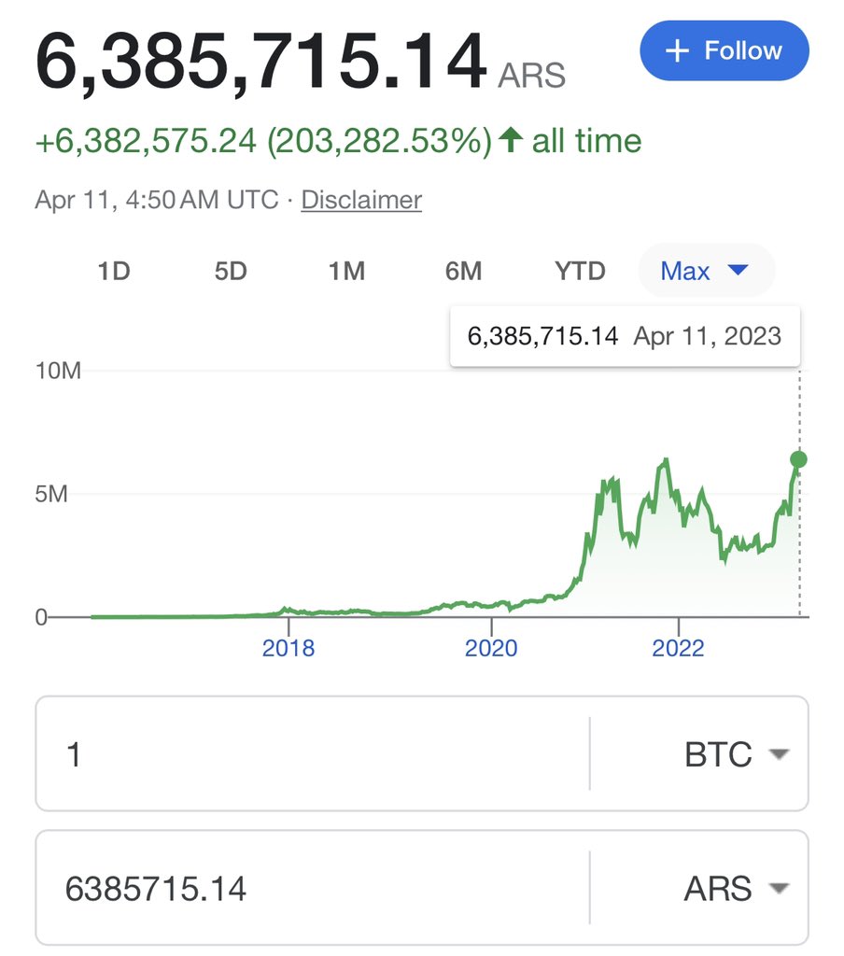Select the 1D time range tab
844x956 pixels.
pos(114,272)
